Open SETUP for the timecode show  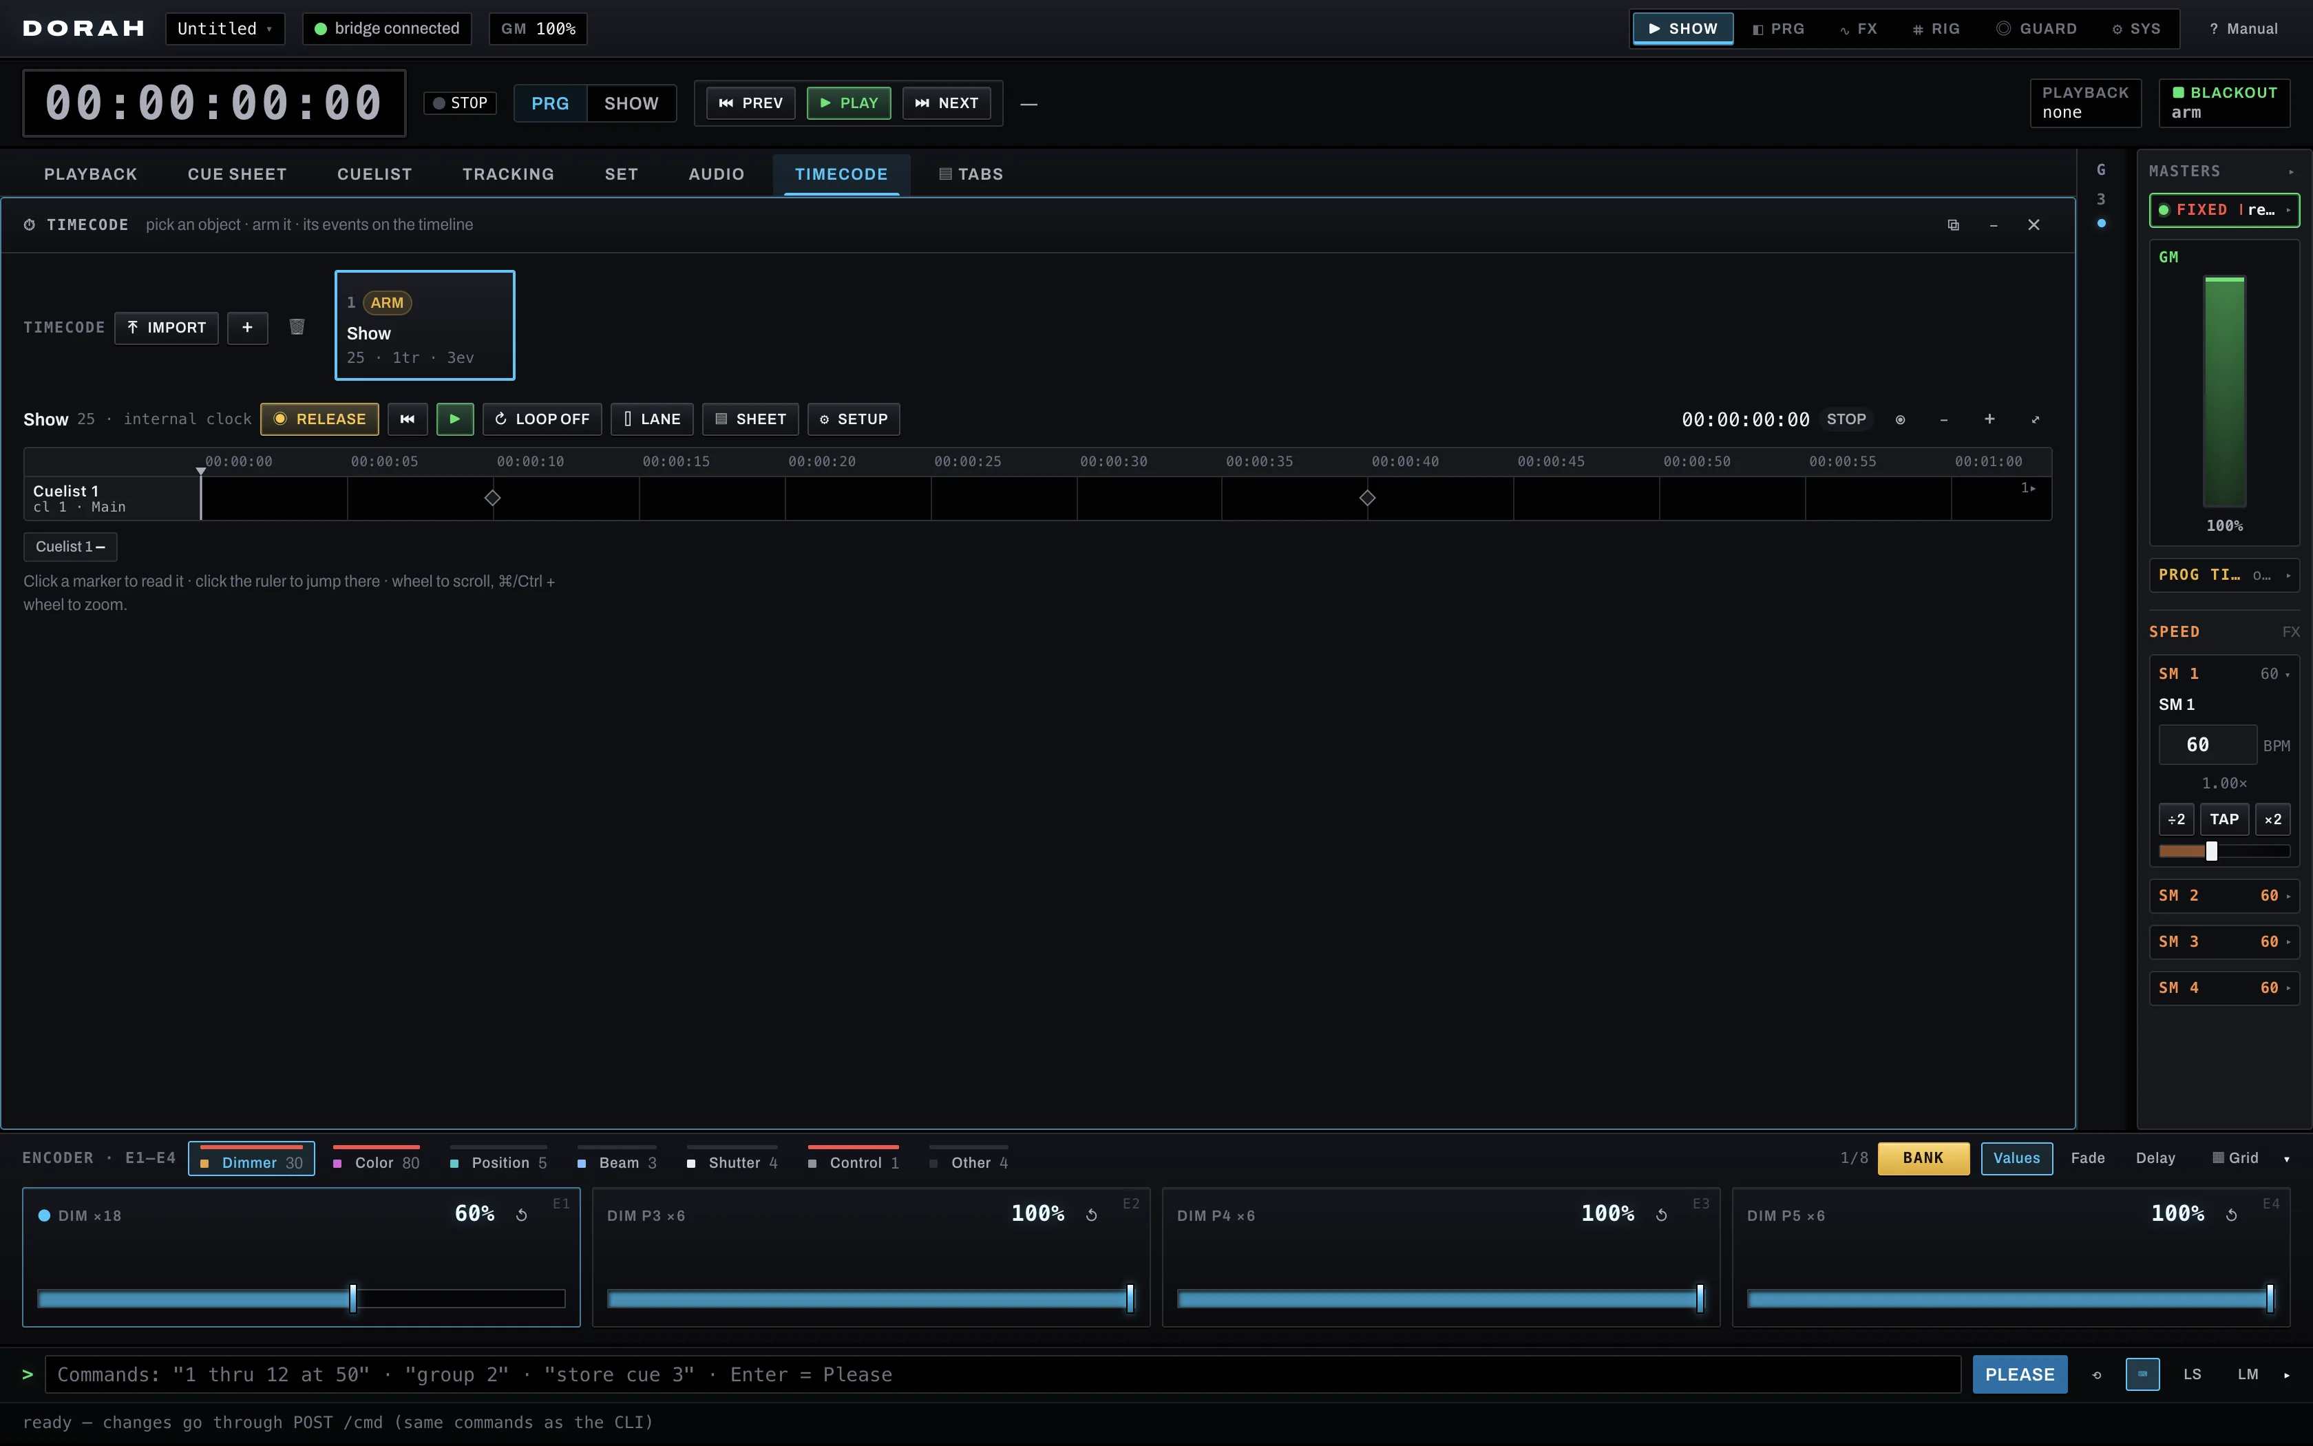click(854, 419)
